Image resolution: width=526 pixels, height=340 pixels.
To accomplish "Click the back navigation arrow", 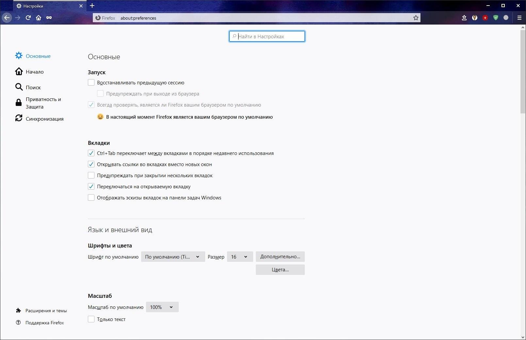I will point(7,18).
